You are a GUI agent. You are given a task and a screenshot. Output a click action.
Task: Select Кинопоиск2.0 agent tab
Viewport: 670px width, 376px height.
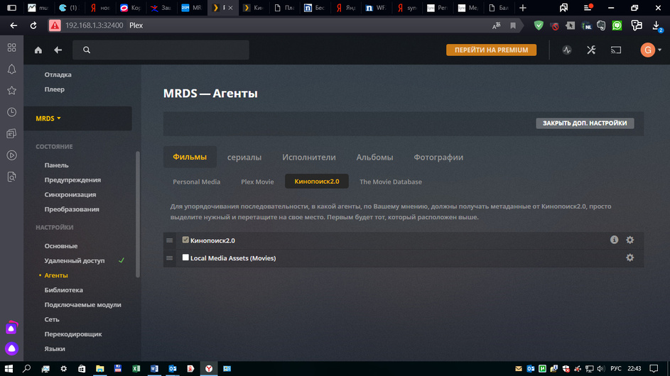[317, 182]
